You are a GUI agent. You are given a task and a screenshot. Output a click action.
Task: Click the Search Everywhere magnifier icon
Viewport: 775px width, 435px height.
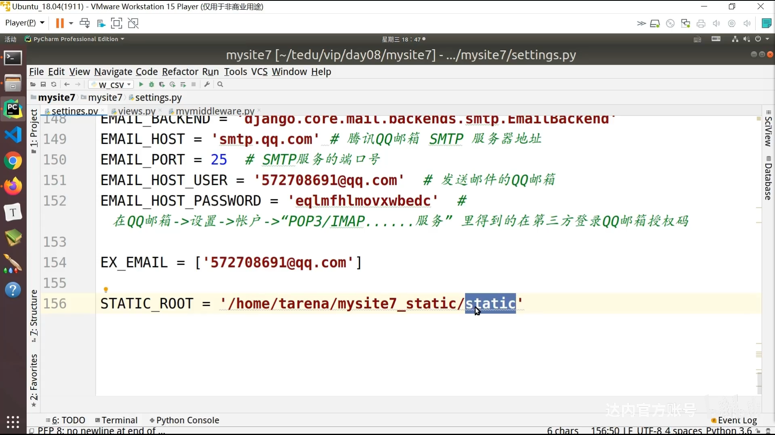tap(220, 85)
